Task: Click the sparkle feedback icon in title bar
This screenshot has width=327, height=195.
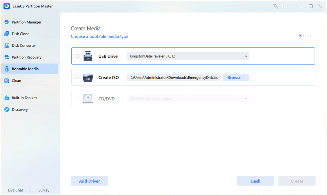Action: click(275, 6)
